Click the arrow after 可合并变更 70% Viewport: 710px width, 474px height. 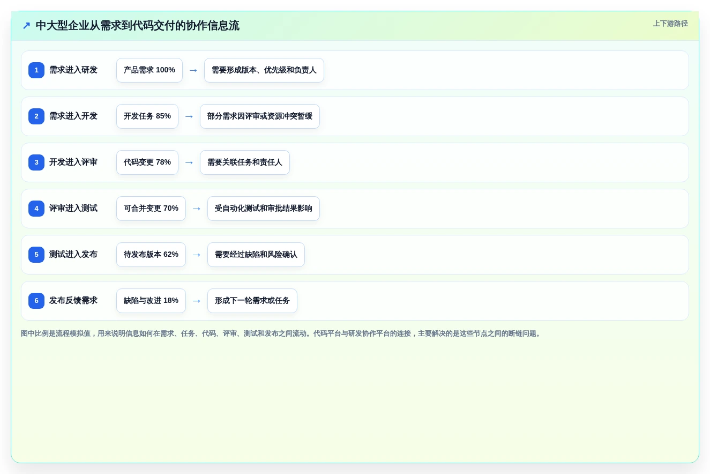point(197,209)
